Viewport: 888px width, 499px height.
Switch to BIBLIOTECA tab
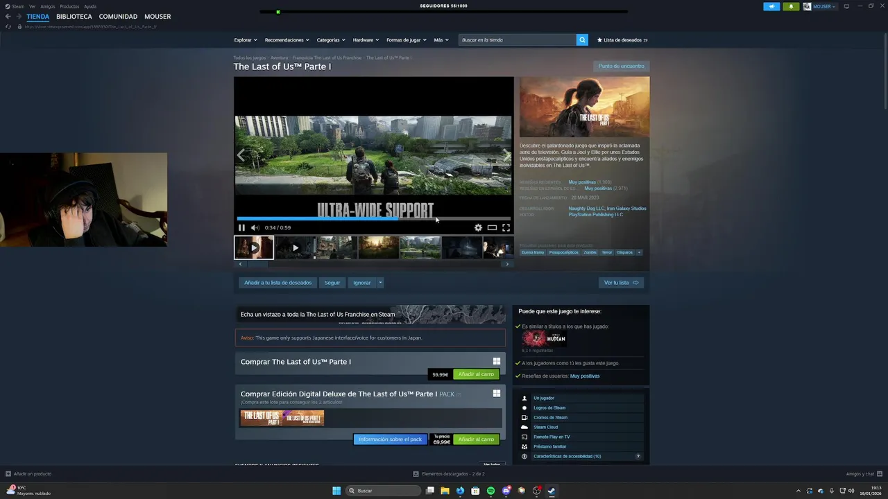click(x=74, y=17)
